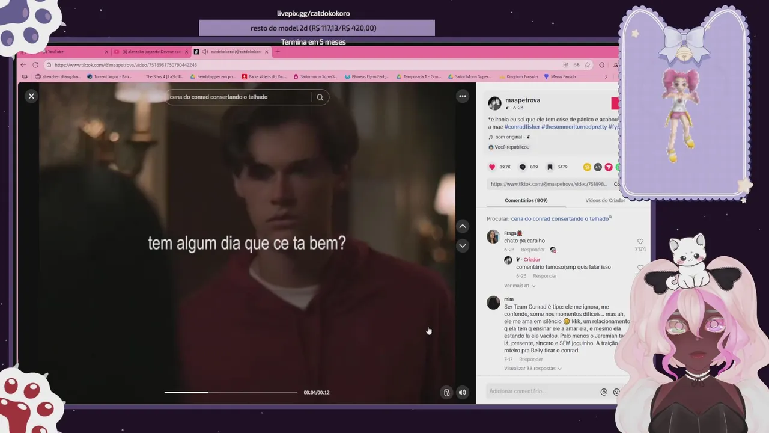Expand 'Visualizar 33 respostas'

tap(533, 369)
